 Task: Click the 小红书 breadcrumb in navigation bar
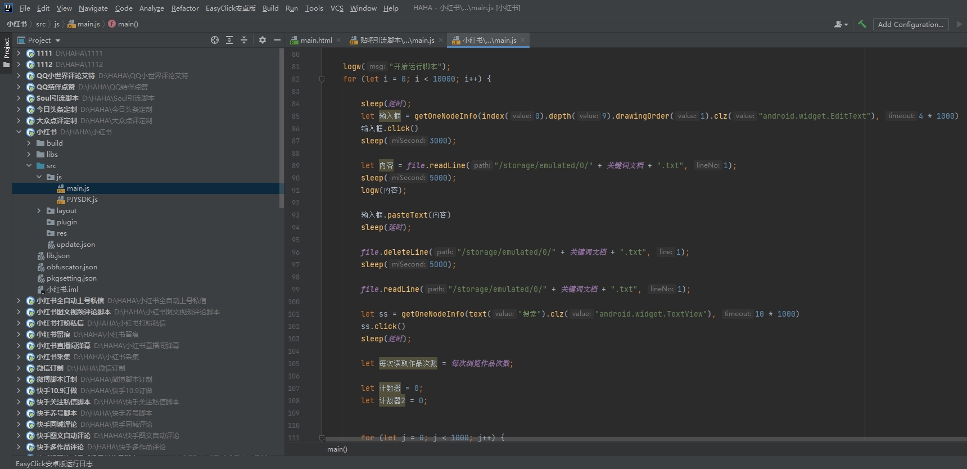coord(17,24)
